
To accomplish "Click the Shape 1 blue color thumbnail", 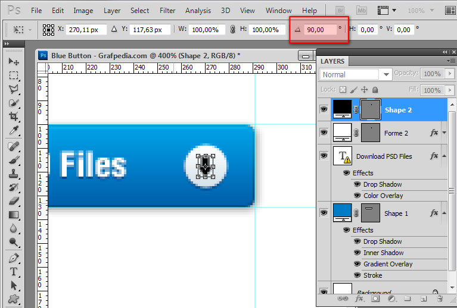I will click(343, 213).
